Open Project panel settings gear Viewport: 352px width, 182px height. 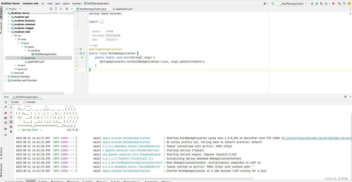[x=67, y=9]
